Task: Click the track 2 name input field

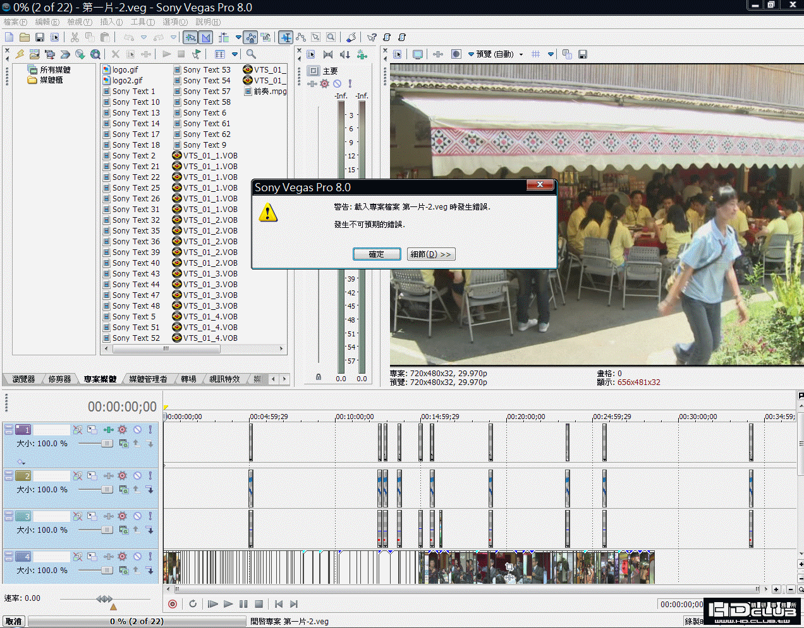Action: (x=51, y=476)
